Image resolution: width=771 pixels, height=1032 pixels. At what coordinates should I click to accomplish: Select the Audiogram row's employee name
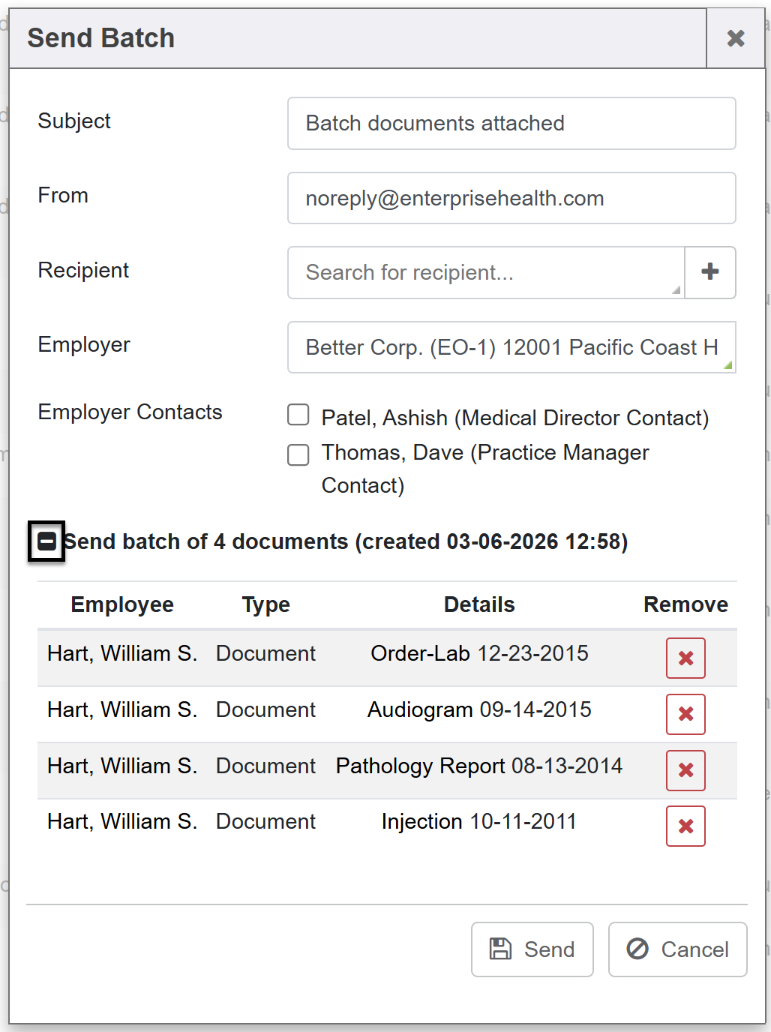pos(122,709)
